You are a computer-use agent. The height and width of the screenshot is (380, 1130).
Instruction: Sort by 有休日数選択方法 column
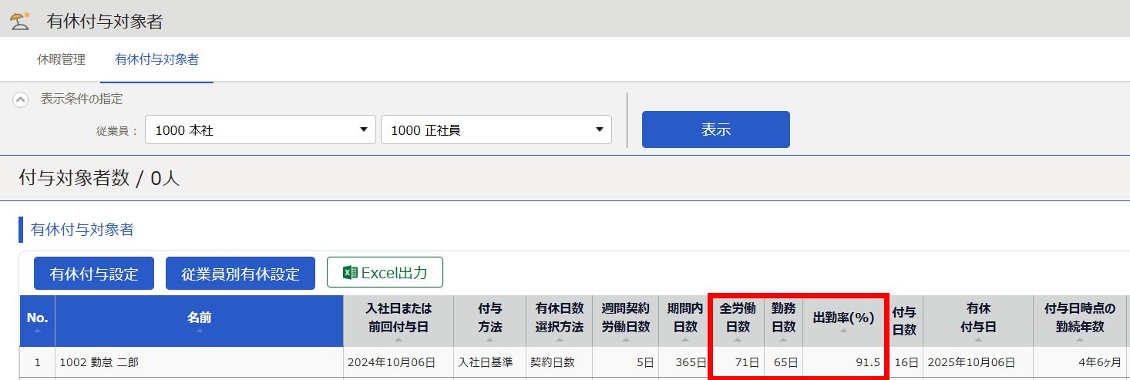click(x=560, y=321)
